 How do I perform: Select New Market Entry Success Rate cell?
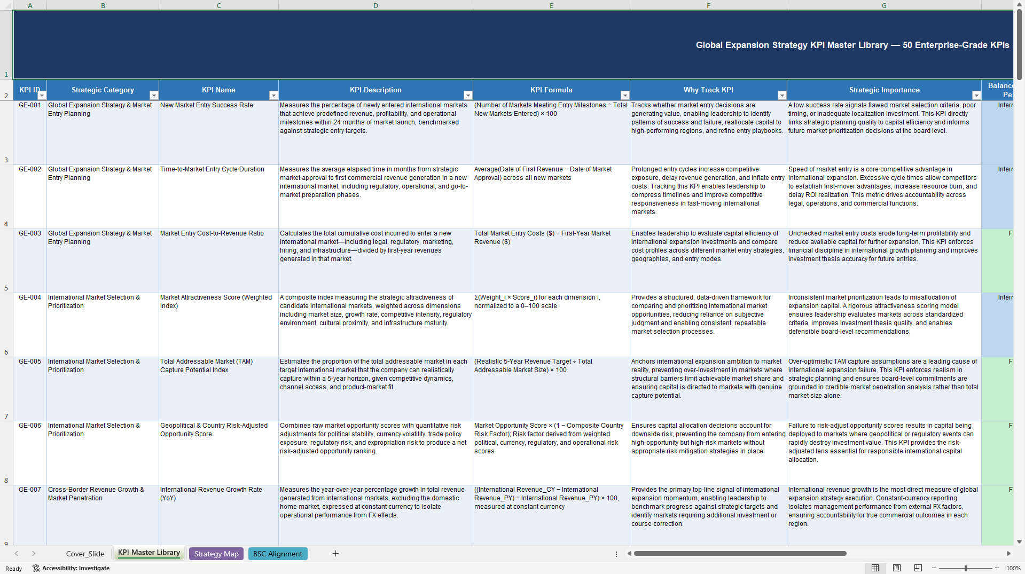coord(218,132)
